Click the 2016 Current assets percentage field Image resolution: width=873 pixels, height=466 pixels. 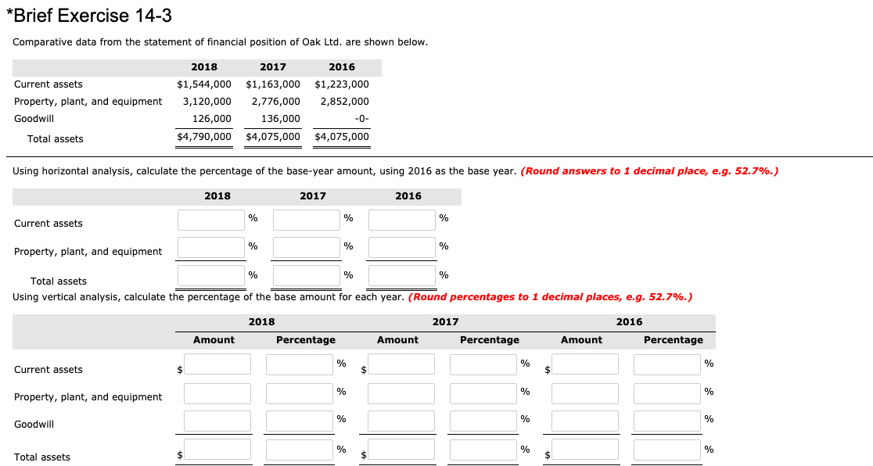(x=401, y=220)
